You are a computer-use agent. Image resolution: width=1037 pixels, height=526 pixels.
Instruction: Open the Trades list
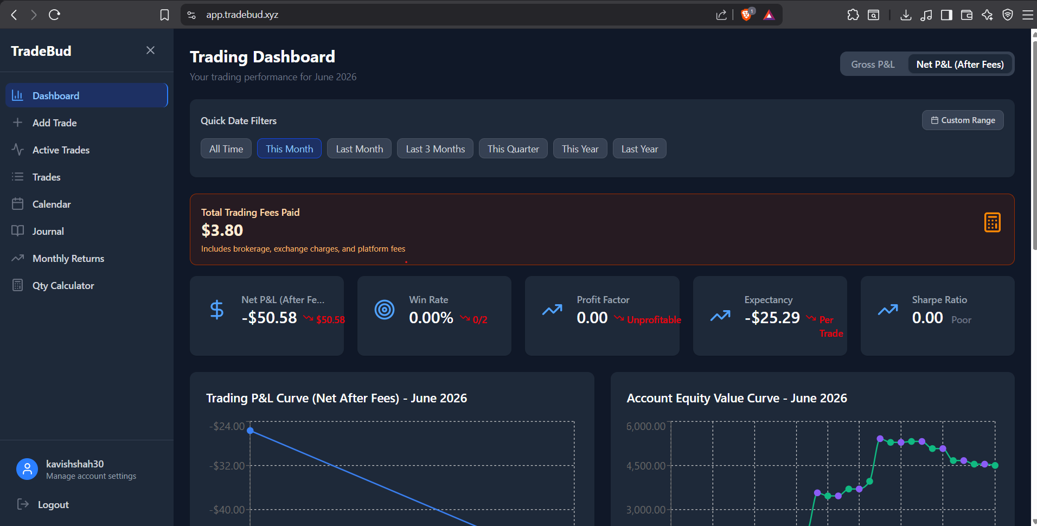87,177
